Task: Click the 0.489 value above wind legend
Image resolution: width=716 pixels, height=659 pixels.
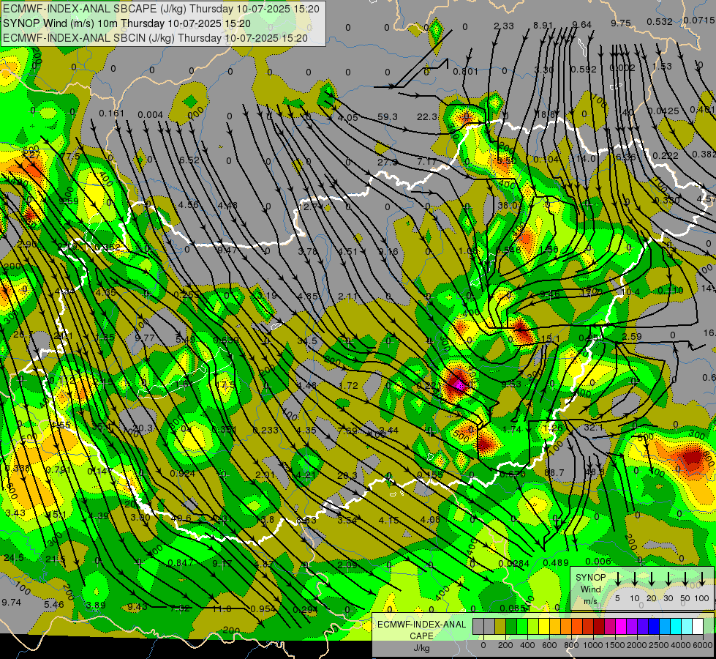Action: tap(556, 562)
